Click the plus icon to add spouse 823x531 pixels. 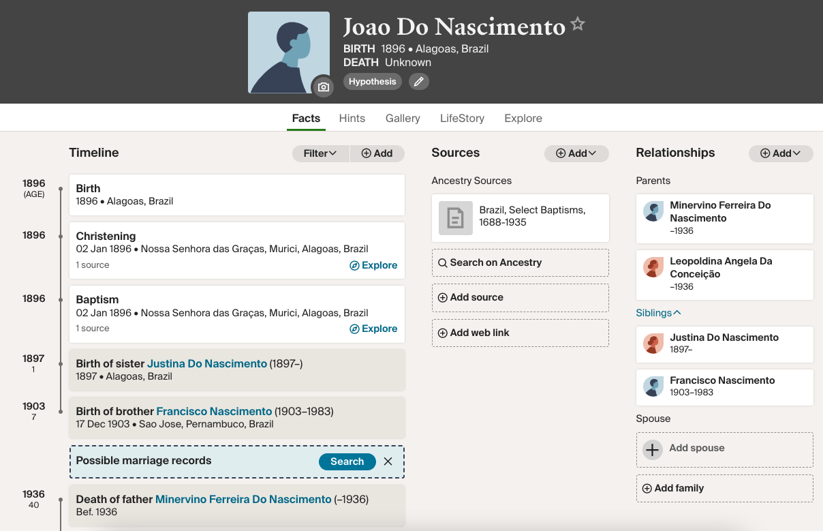(653, 449)
